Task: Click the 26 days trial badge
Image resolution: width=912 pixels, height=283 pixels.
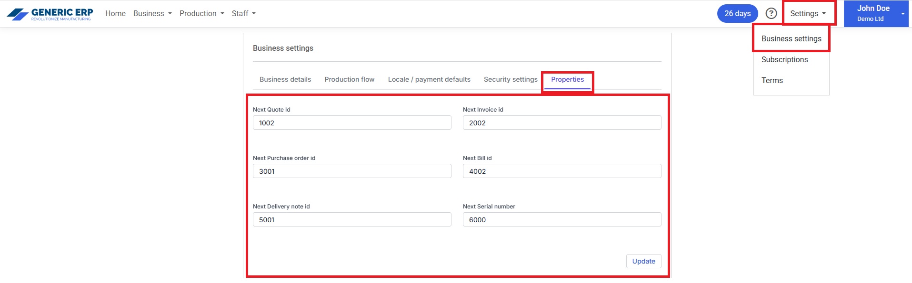Action: (737, 13)
